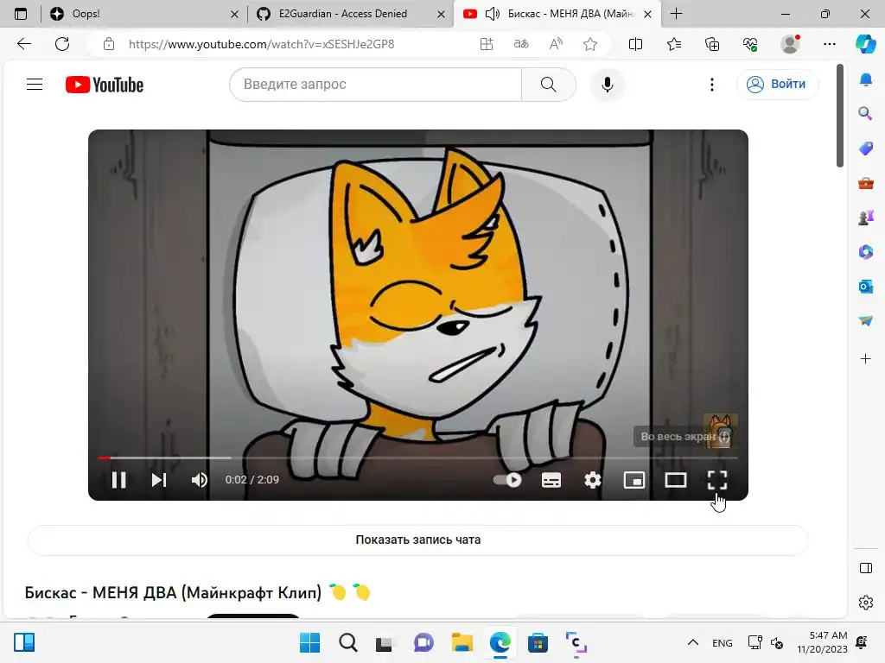This screenshot has width=885, height=663.
Task: Open Outlook in the sidebar
Action: click(866, 287)
